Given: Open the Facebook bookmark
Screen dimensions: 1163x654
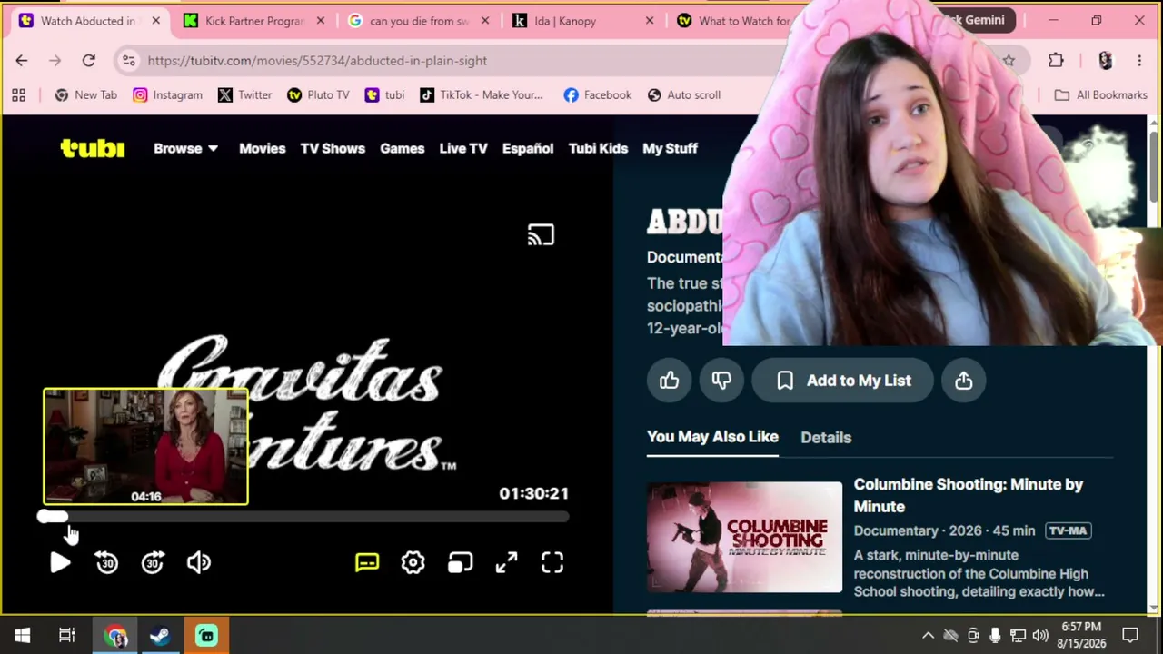Looking at the screenshot, I should pos(597,94).
